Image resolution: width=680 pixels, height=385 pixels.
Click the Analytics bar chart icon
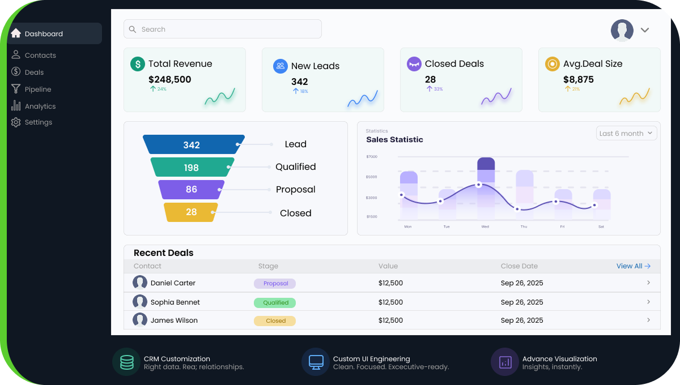click(x=16, y=105)
